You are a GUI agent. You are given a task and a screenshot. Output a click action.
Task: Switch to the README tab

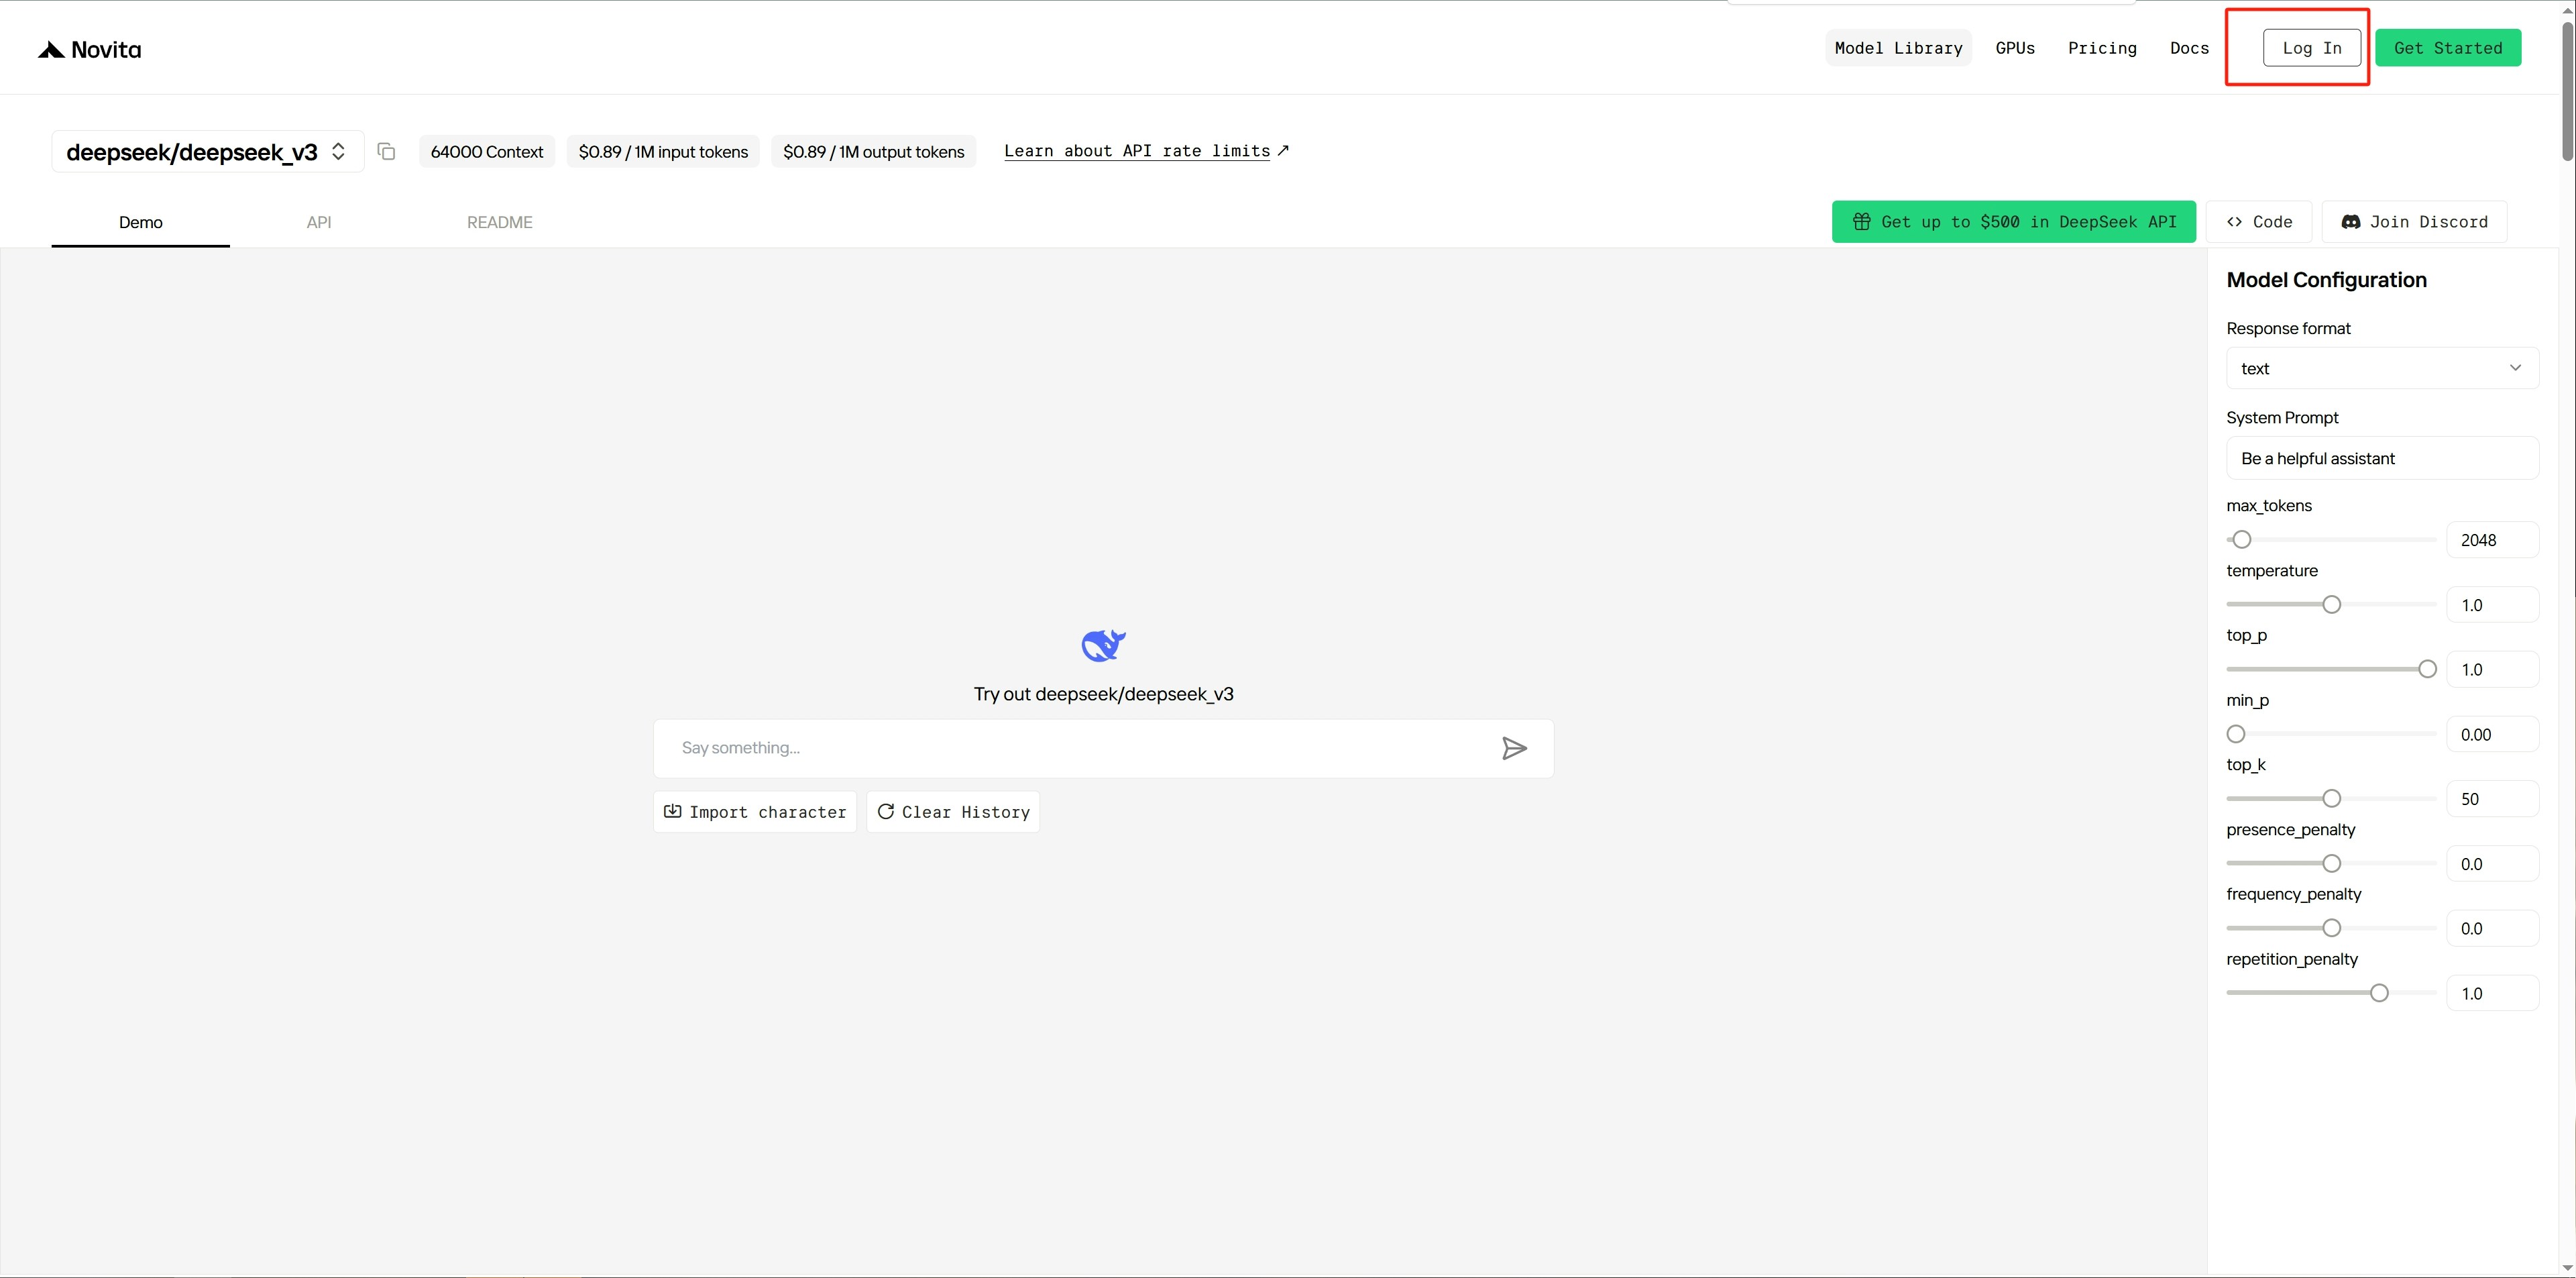tap(500, 222)
